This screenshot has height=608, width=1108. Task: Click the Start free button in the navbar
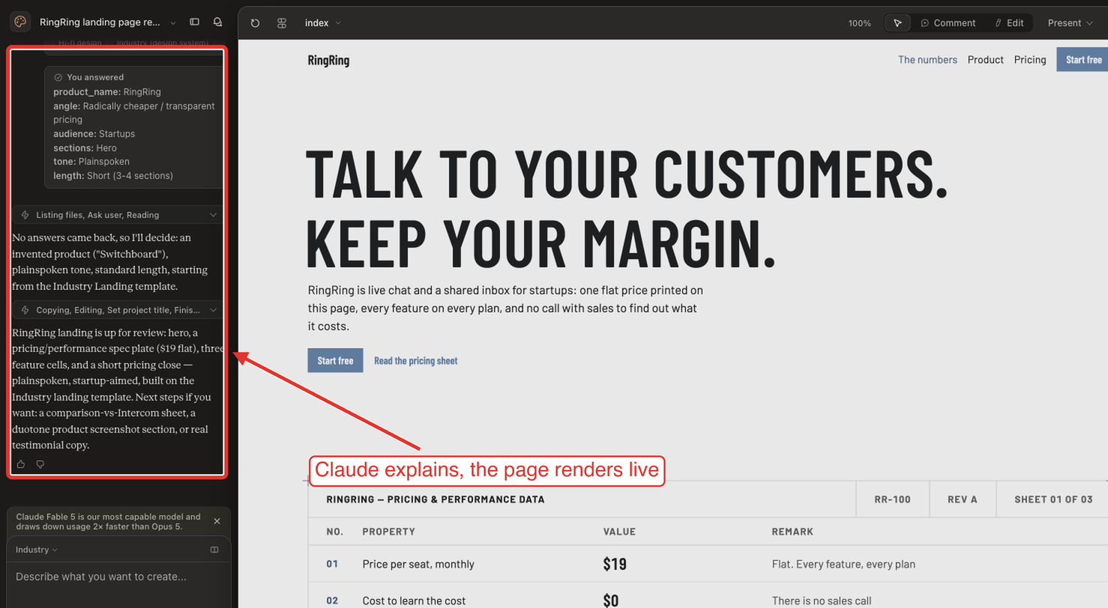(1083, 60)
